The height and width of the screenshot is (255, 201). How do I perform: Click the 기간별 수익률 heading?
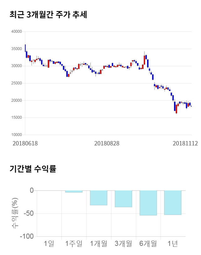pyautogui.click(x=33, y=169)
